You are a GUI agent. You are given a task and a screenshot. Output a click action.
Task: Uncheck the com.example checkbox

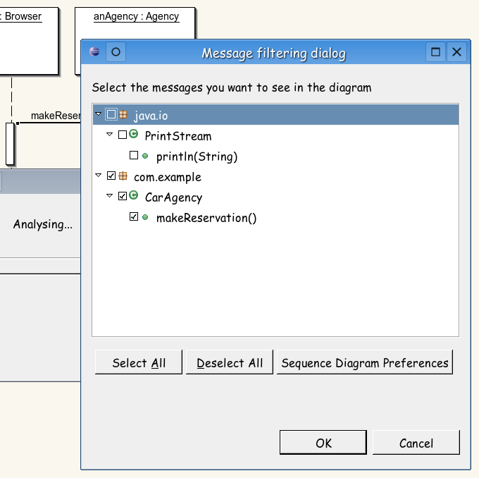click(x=111, y=176)
